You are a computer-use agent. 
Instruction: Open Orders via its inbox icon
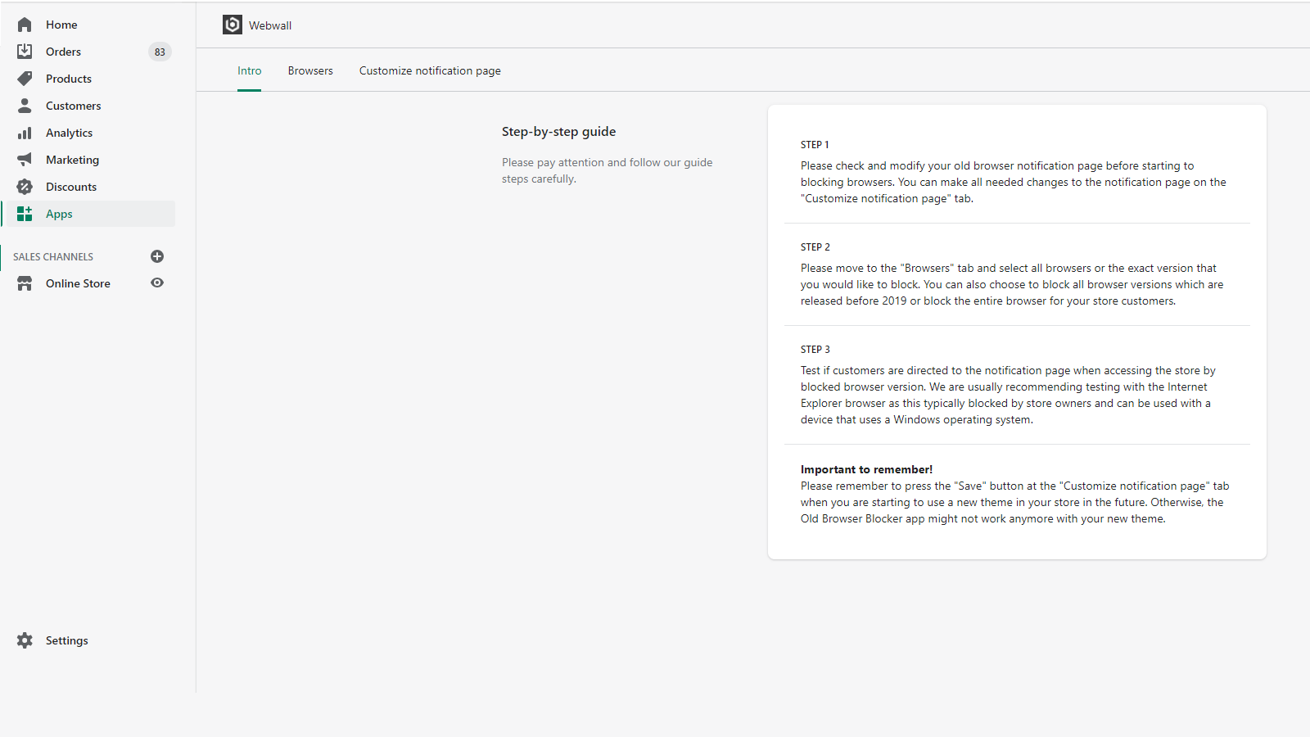[x=25, y=52]
